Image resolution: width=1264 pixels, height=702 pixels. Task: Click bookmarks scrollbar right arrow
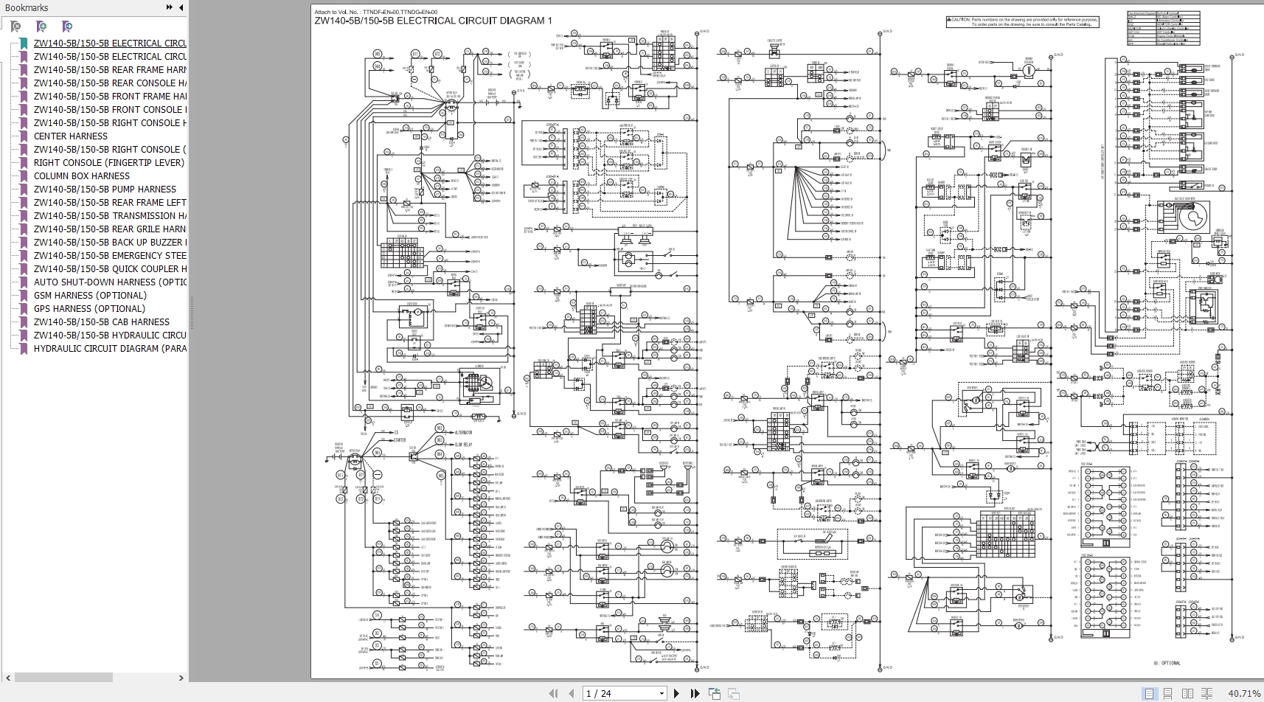tap(181, 678)
